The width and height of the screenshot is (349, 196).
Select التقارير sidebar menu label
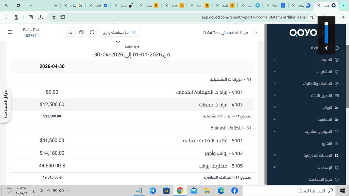(x=327, y=144)
